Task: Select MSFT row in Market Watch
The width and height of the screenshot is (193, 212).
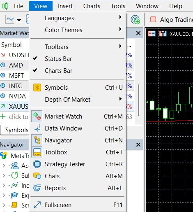Action: click(x=14, y=75)
